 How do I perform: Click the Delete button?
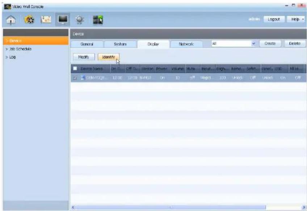tap(295, 44)
